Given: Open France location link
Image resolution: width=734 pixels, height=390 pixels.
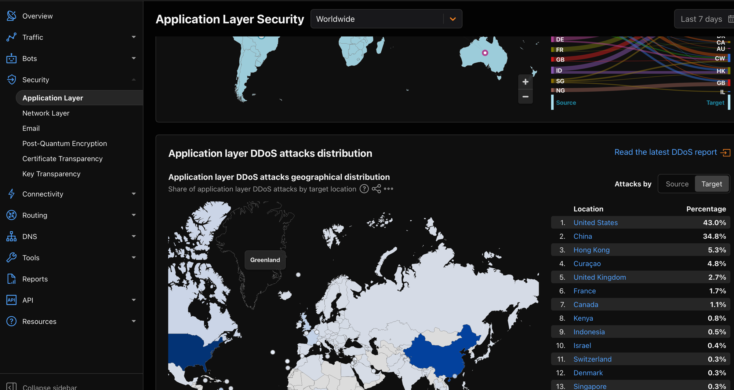Looking at the screenshot, I should click(x=585, y=291).
